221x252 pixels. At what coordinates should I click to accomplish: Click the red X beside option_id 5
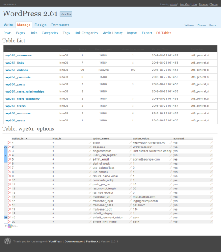click(10, 159)
